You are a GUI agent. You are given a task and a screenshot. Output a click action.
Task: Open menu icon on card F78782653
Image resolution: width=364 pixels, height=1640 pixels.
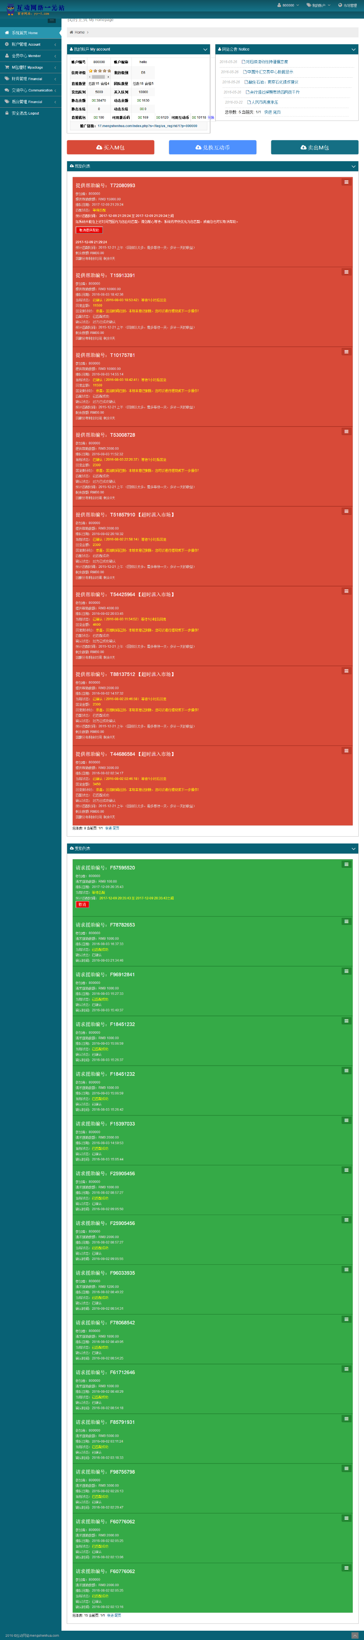click(346, 922)
